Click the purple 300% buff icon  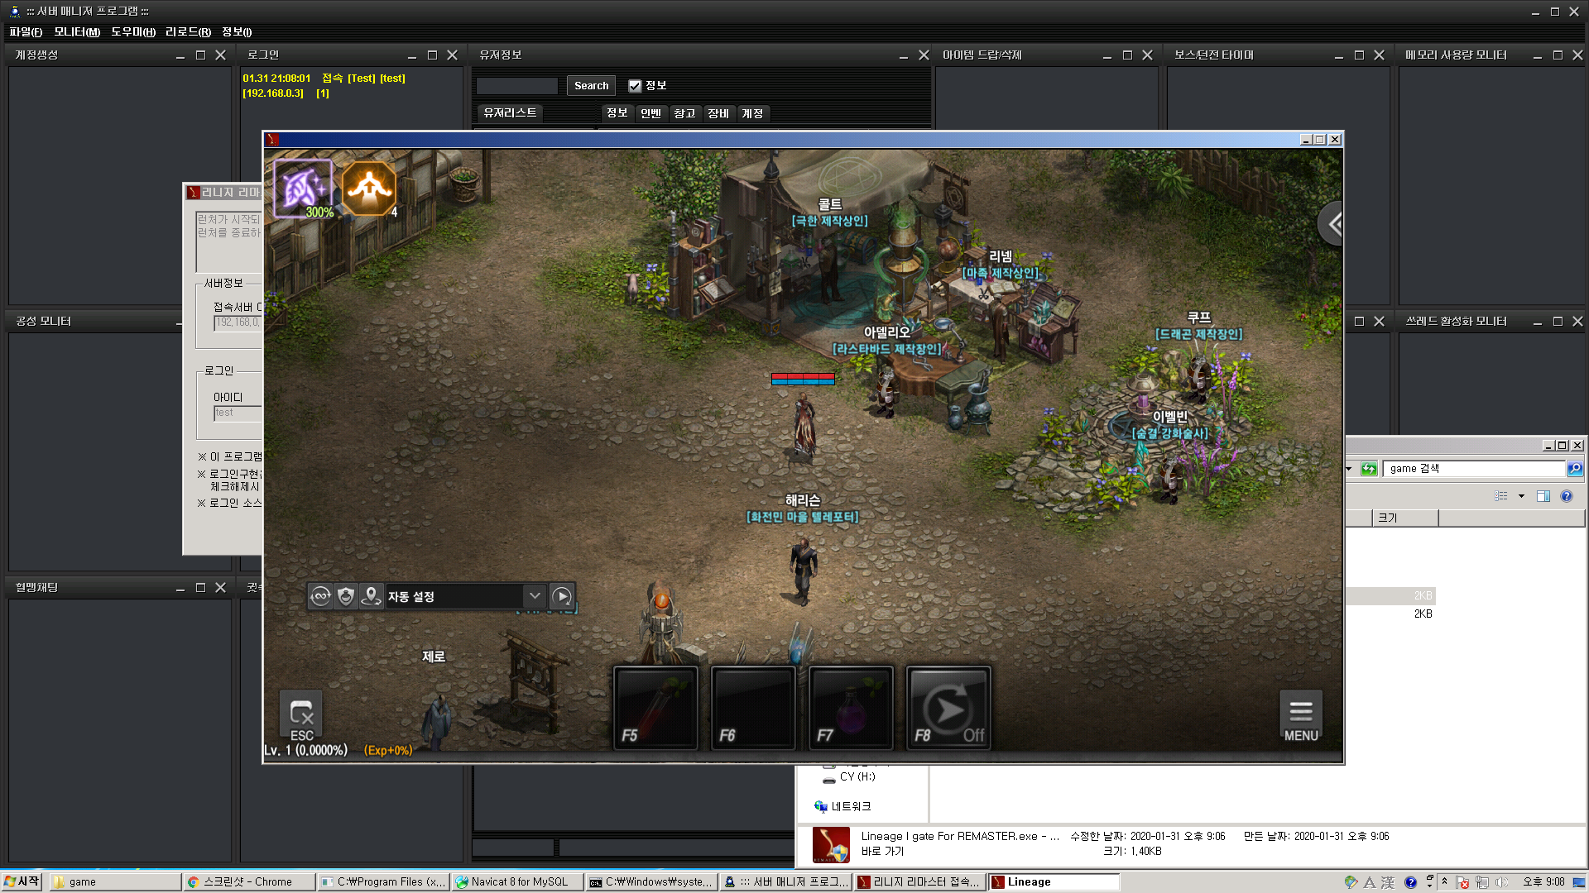pos(303,189)
